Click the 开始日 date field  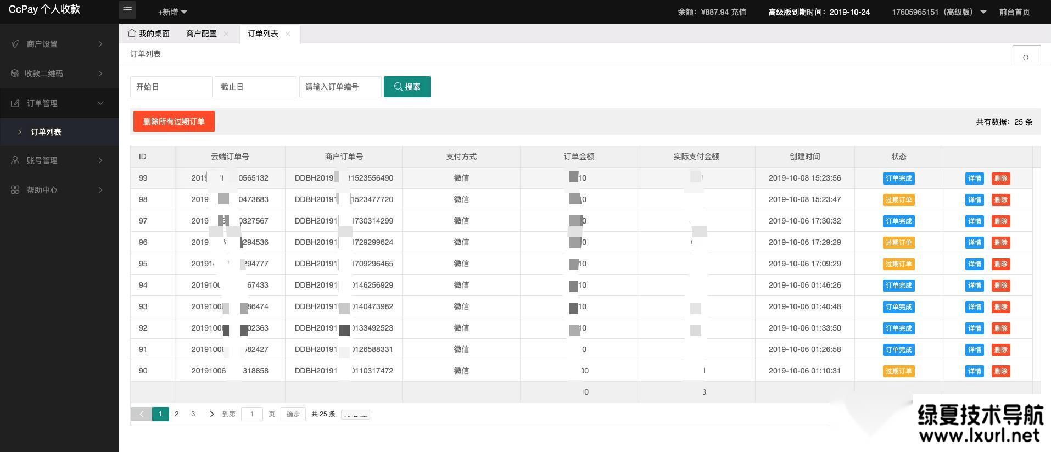tap(171, 87)
